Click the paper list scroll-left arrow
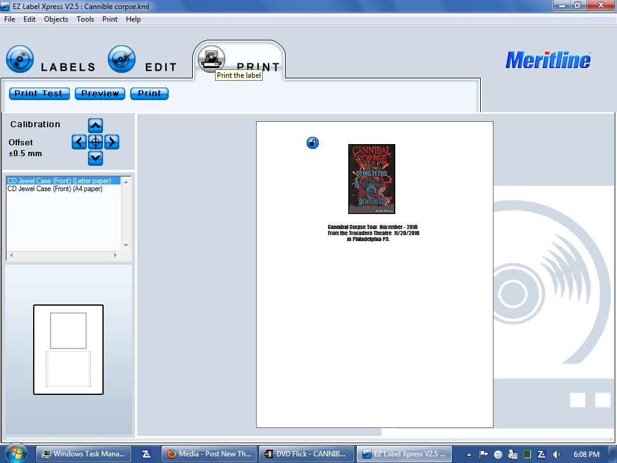 (11, 255)
